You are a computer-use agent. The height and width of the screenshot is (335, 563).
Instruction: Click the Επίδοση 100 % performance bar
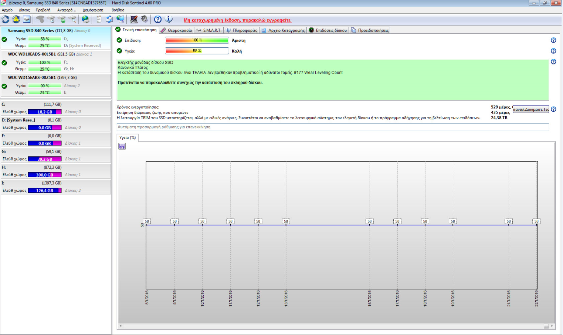pyautogui.click(x=197, y=40)
